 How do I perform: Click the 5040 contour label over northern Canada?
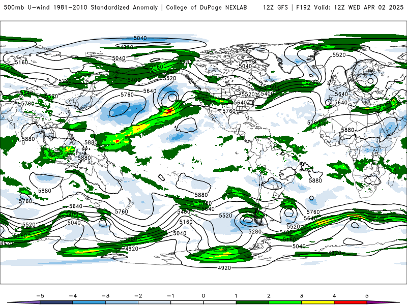(245, 66)
